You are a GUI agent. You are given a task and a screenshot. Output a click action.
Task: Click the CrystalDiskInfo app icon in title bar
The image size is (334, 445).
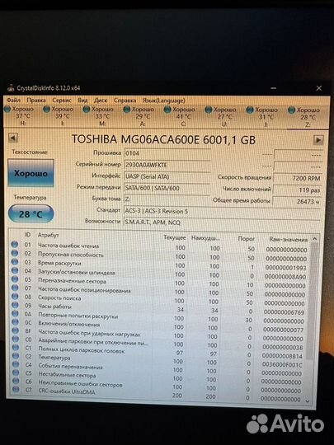[x=11, y=88]
